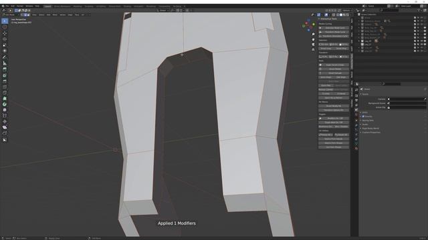Switch to edge select mode
Image resolution: width=428 pixels, height=240 pixels.
(25, 15)
